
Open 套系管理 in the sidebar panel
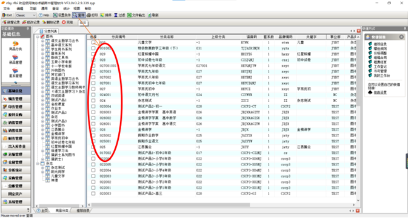pyautogui.click(x=16, y=72)
